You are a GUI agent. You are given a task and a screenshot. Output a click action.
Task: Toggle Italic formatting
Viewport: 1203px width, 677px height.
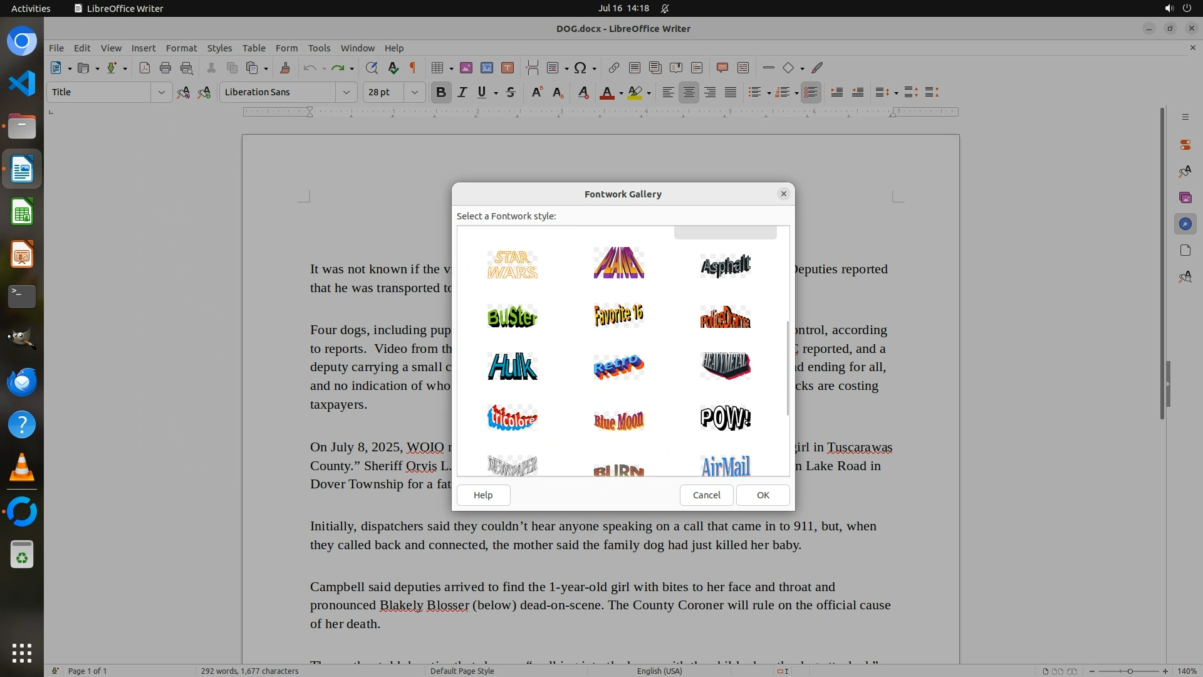coord(462,92)
